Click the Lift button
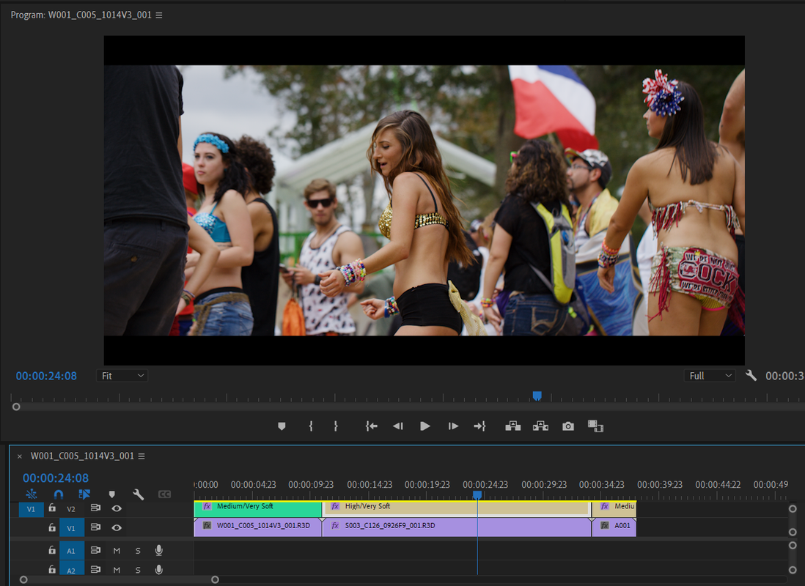This screenshot has width=805, height=586. [513, 426]
